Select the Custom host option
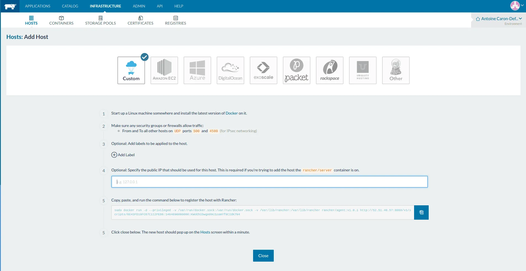 [131, 70]
